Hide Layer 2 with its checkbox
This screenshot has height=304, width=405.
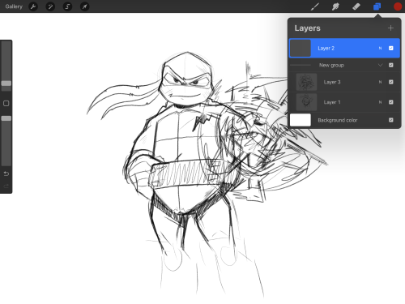[x=391, y=48]
